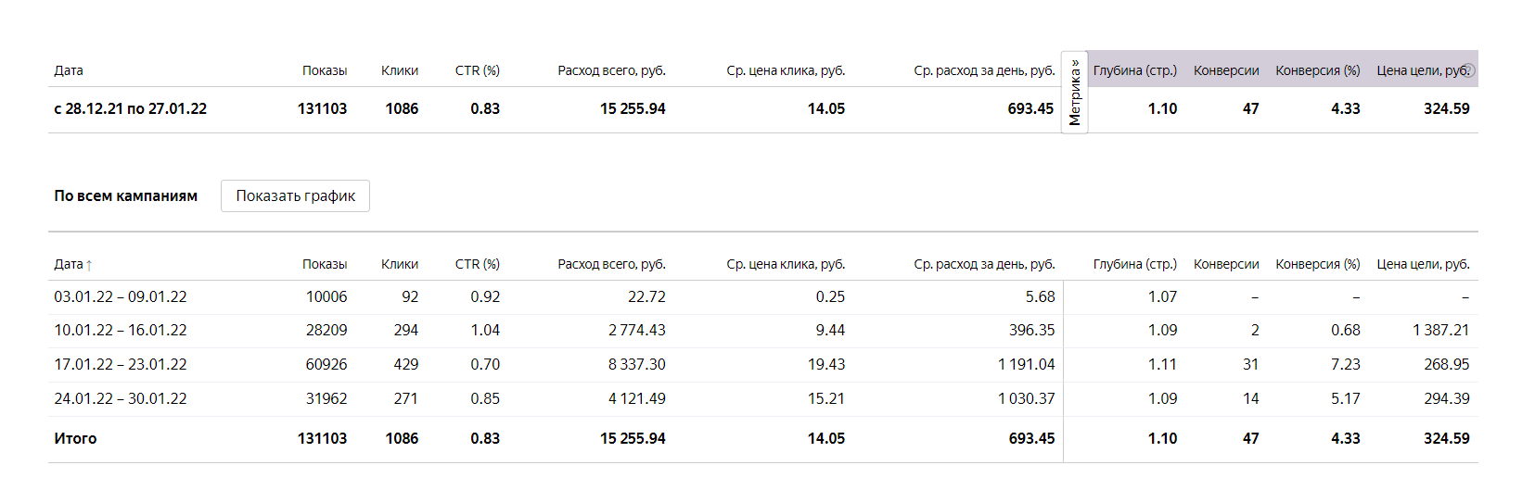Click the summary period с 28.12.21 по 27.01.22
This screenshot has height=503, width=1535.
click(131, 108)
